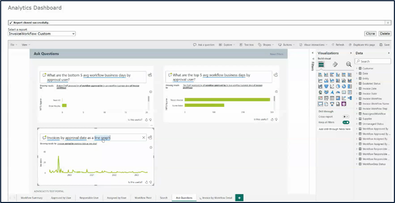Image resolution: width=395 pixels, height=203 pixels.
Task: Click Duplicate this page
Action: pyautogui.click(x=362, y=45)
